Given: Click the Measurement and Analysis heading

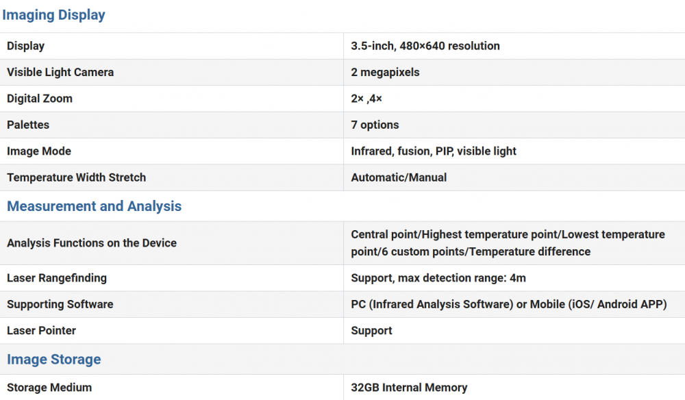Looking at the screenshot, I should coord(94,206).
